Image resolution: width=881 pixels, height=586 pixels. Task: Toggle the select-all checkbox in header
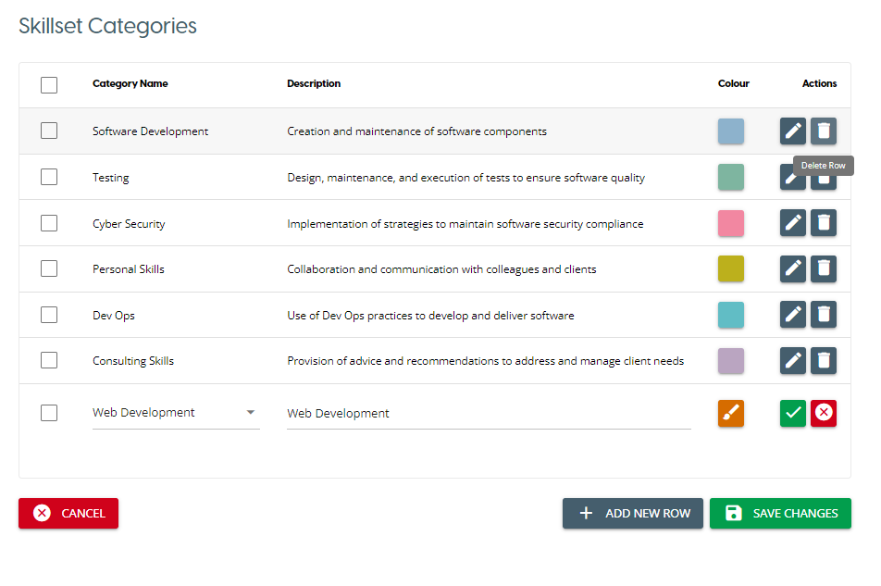[x=49, y=85]
